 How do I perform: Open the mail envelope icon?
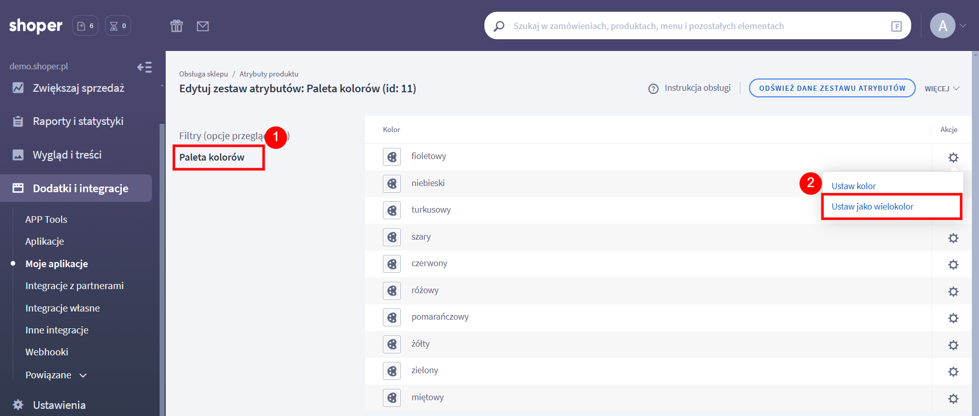point(202,26)
